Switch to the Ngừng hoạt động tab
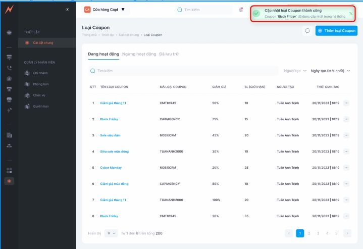 (x=140, y=54)
